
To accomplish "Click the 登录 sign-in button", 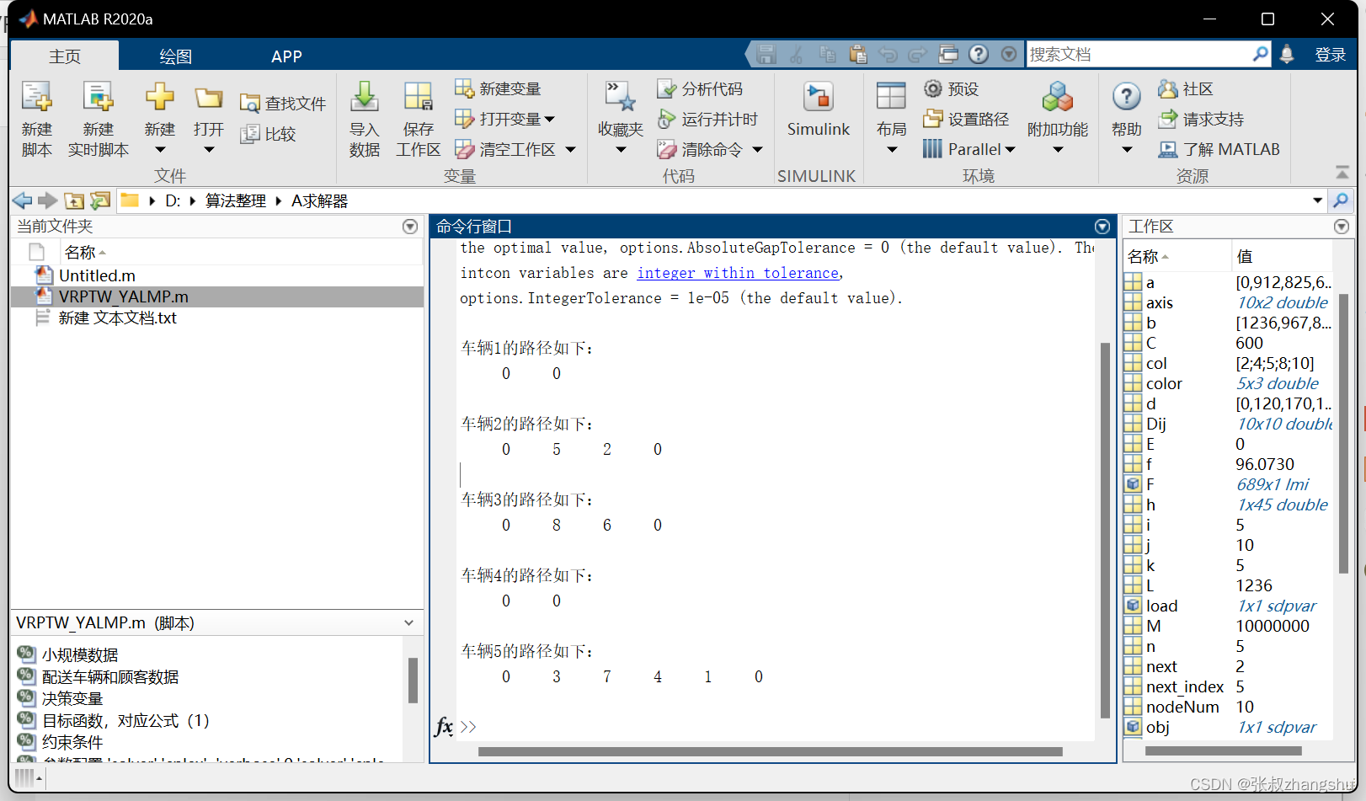I will [1331, 53].
